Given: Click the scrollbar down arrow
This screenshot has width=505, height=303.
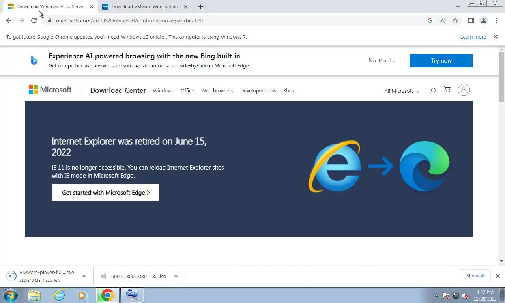Looking at the screenshot, I should tap(501, 261).
